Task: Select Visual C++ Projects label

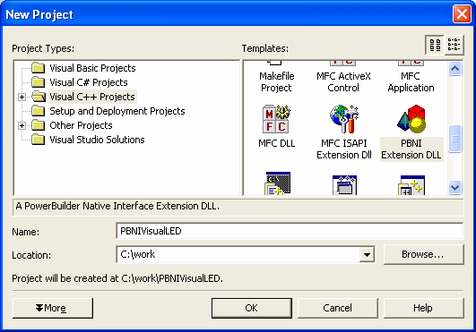Action: [x=92, y=97]
